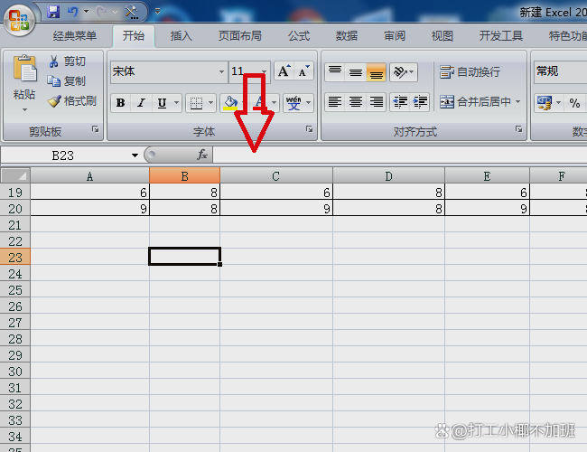Screen dimensions: 587x452
Task: Undo the last action
Action: pos(72,12)
